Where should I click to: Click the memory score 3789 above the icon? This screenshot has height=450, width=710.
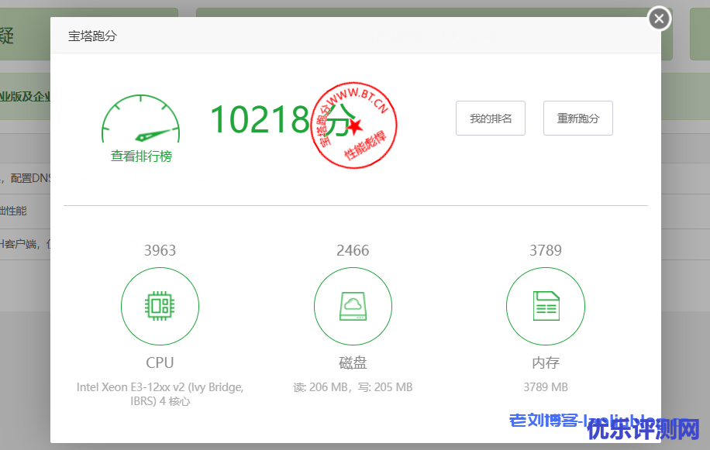click(546, 250)
